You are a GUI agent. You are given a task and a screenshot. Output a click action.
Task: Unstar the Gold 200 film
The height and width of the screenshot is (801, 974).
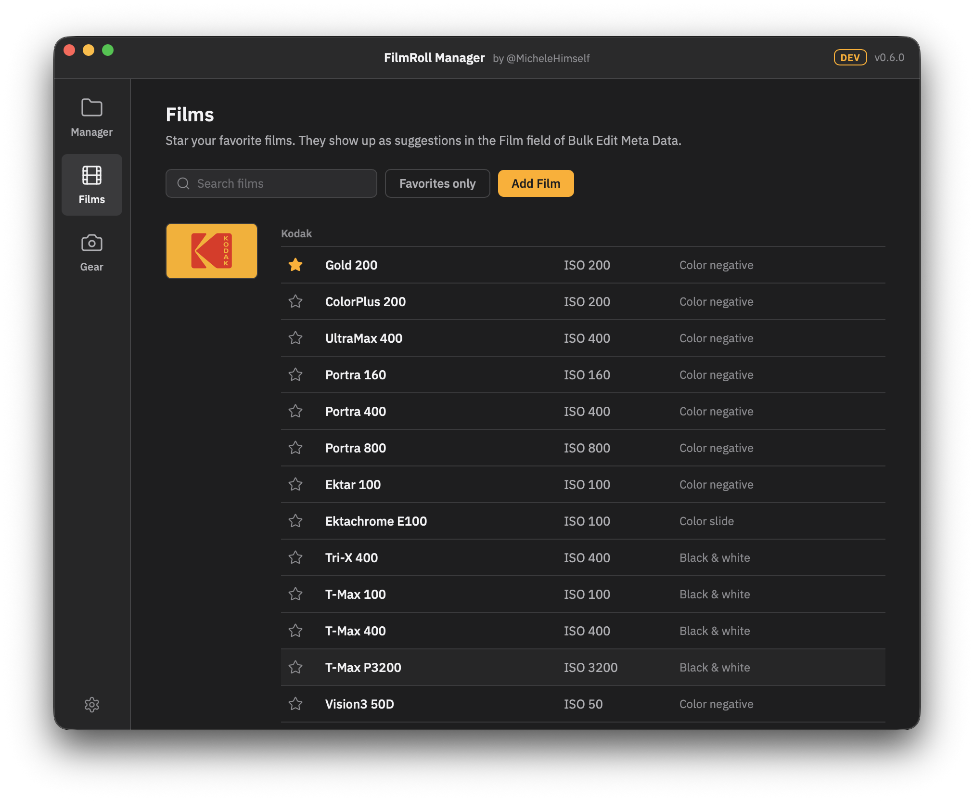coord(295,265)
